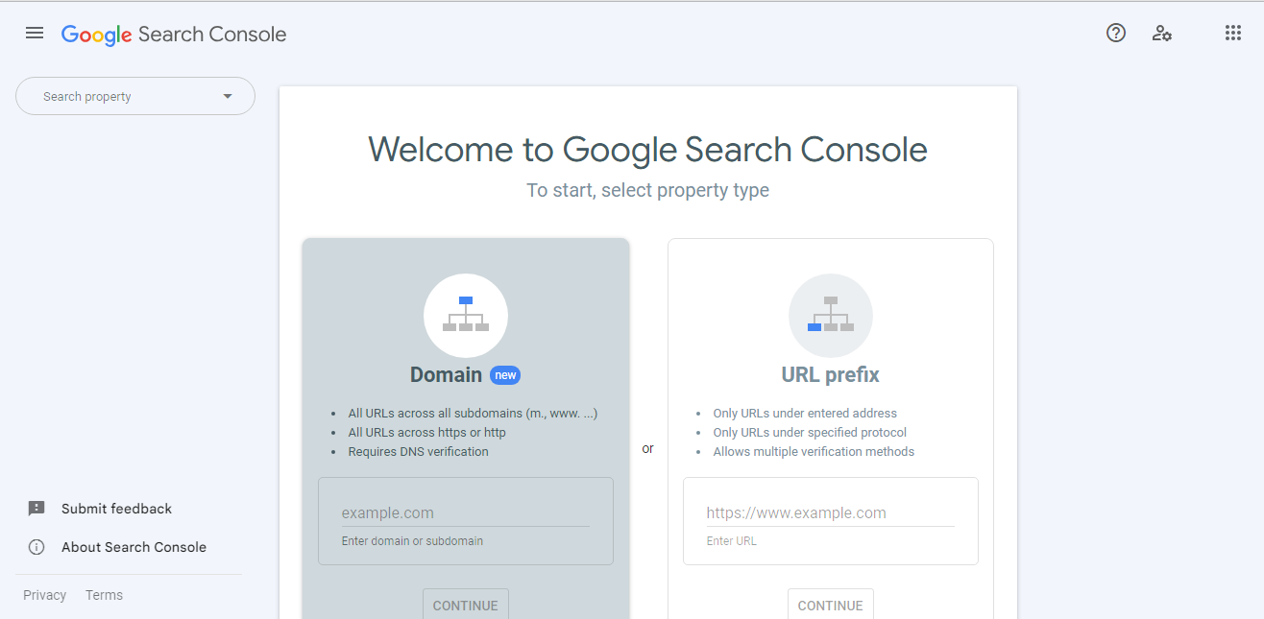Screen dimensions: 1264x619
Task: Click 'To start, select property type'
Action: point(648,190)
